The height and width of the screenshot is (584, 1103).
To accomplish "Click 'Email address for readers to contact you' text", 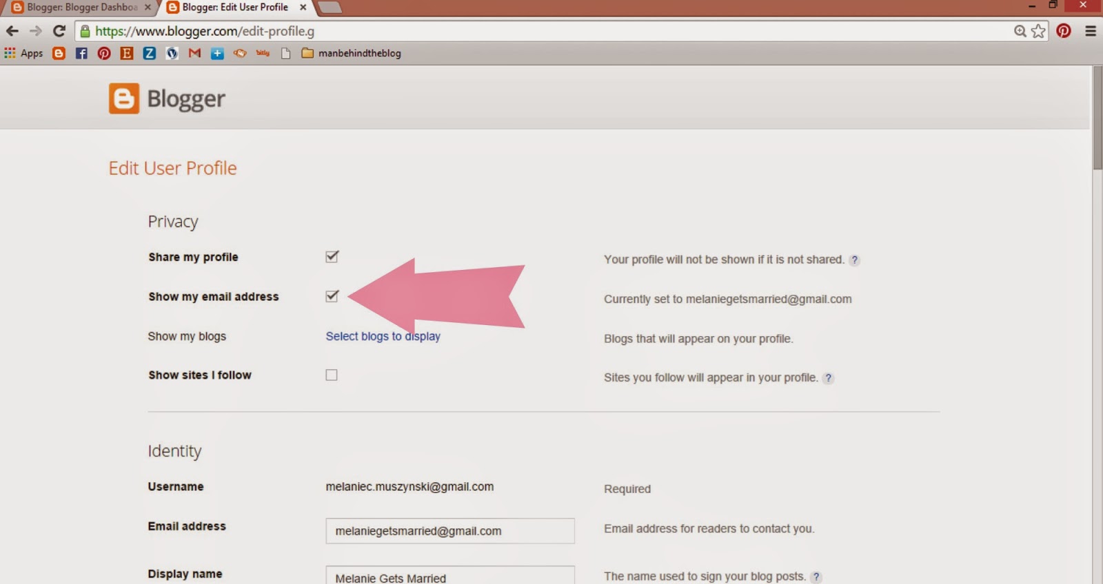I will [x=709, y=529].
